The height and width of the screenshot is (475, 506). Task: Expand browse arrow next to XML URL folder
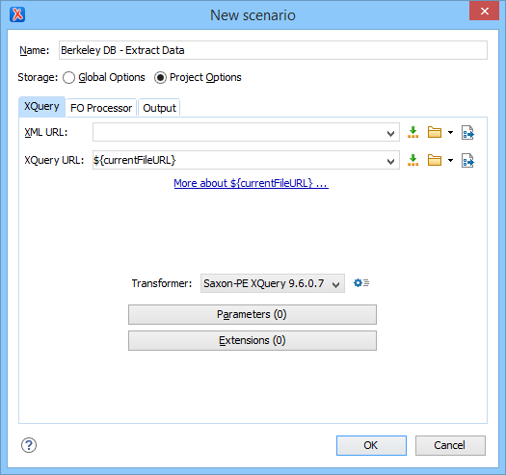coord(450,132)
